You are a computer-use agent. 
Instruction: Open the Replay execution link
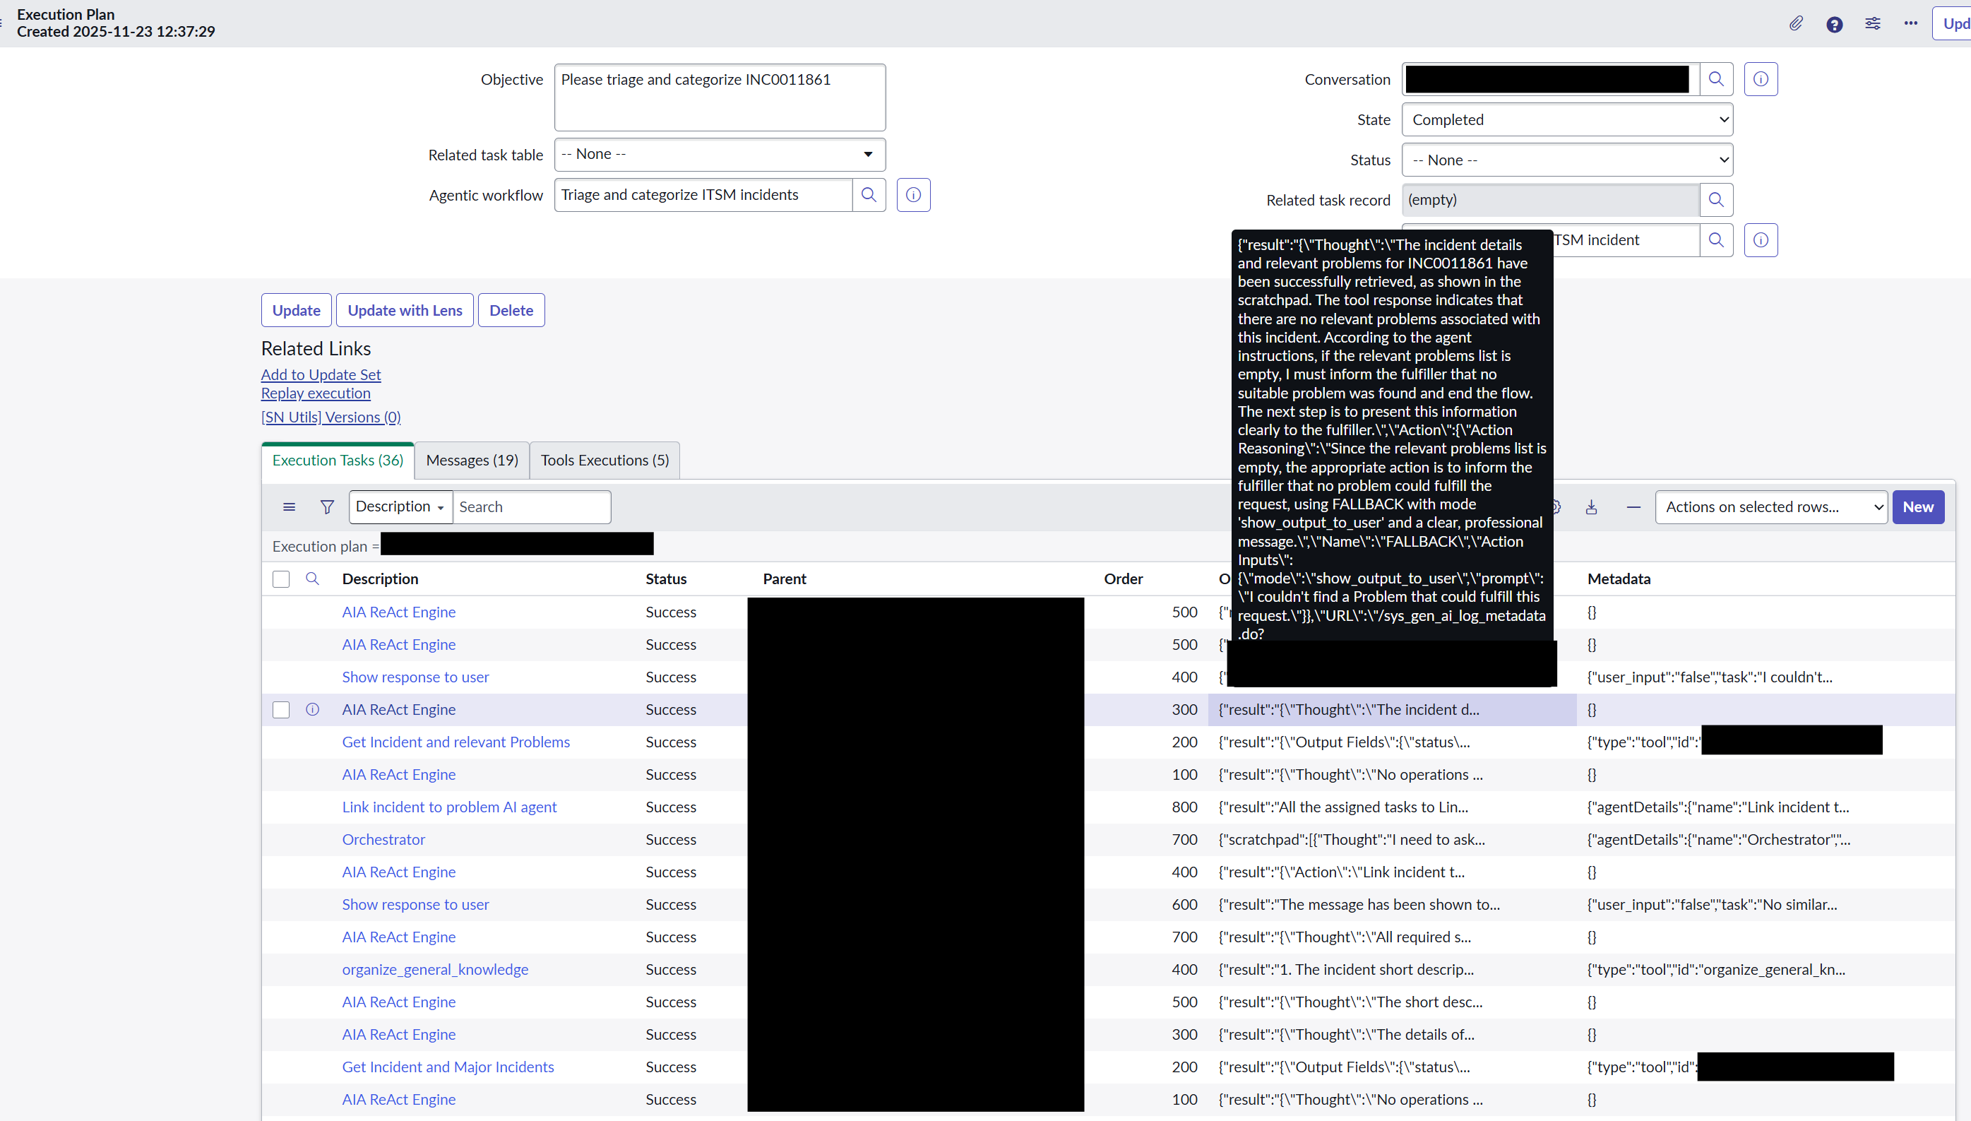[316, 393]
